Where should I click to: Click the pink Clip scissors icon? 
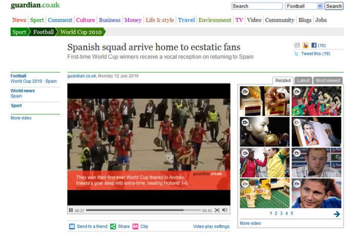135,226
